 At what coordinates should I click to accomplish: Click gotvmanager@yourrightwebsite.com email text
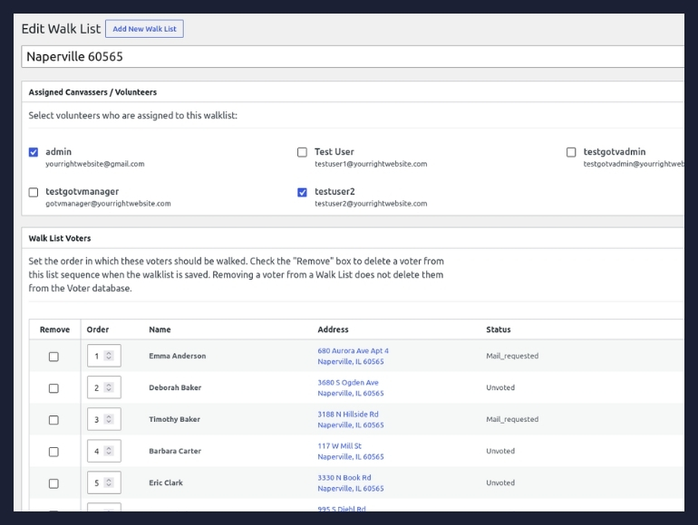tap(108, 204)
